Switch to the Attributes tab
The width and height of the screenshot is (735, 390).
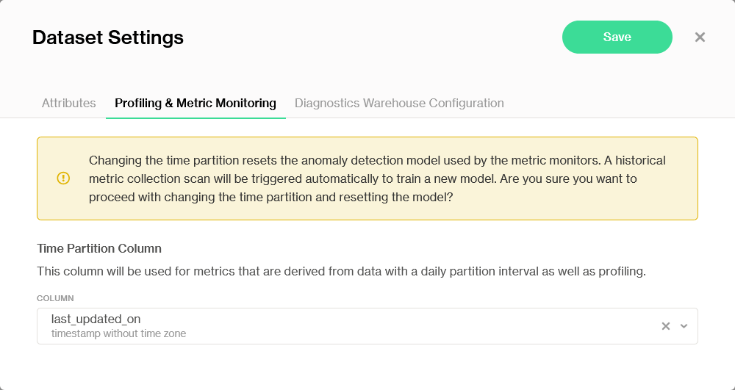point(68,103)
